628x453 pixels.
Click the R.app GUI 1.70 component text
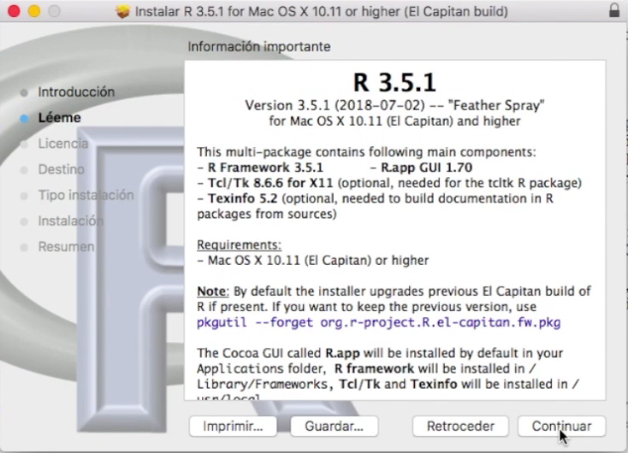point(427,168)
